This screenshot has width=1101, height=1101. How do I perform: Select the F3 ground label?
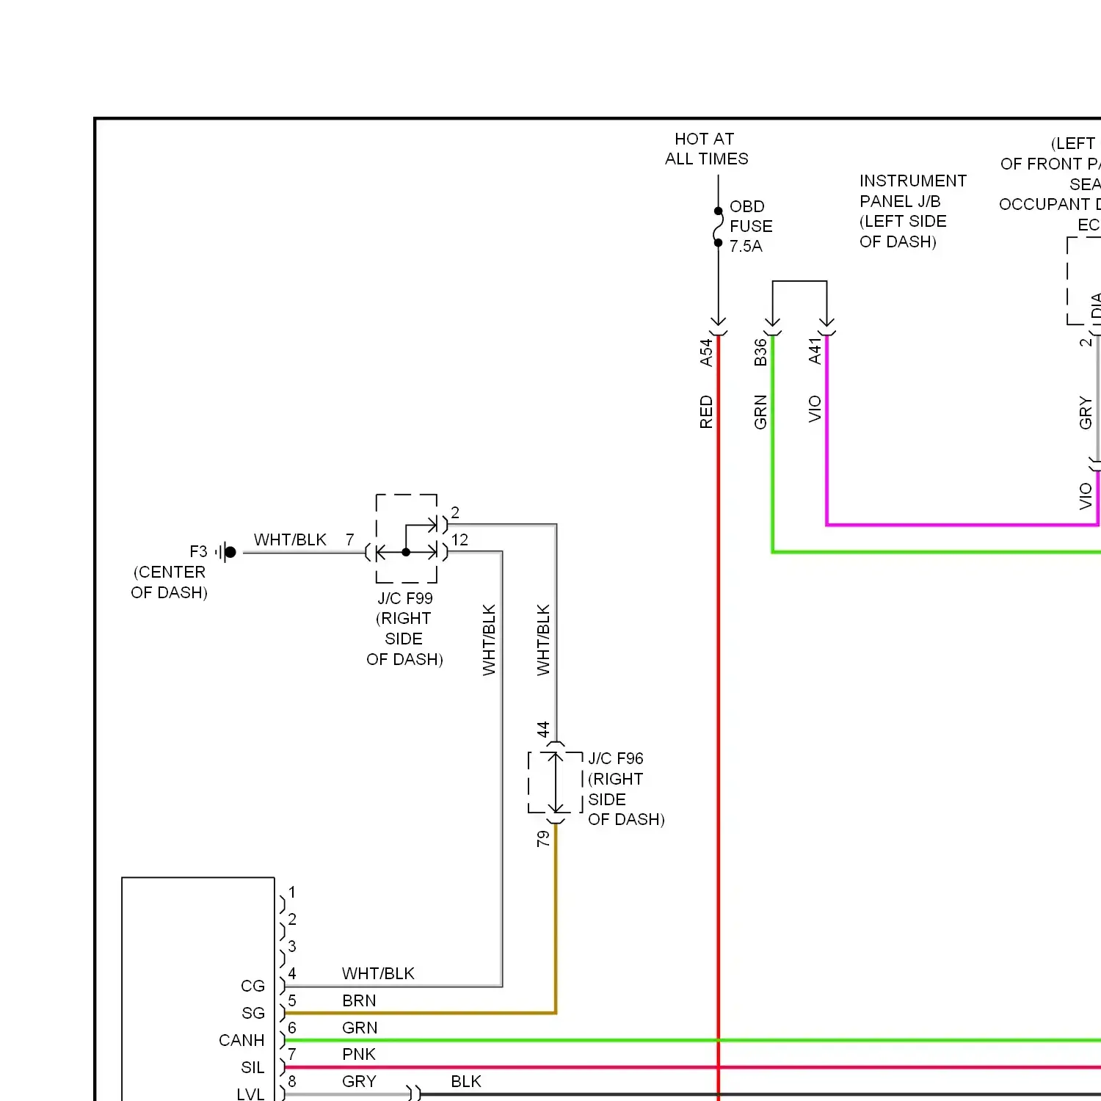pos(199,551)
